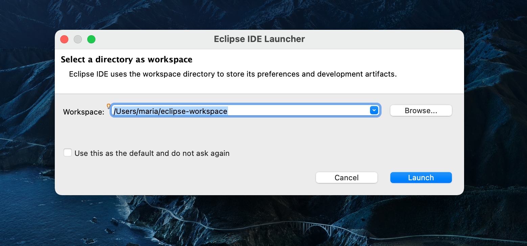Expand the Workspace path dropdown arrow

[x=374, y=110]
